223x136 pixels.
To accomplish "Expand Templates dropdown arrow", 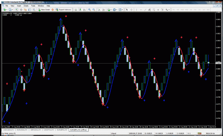I will (x=122, y=10).
